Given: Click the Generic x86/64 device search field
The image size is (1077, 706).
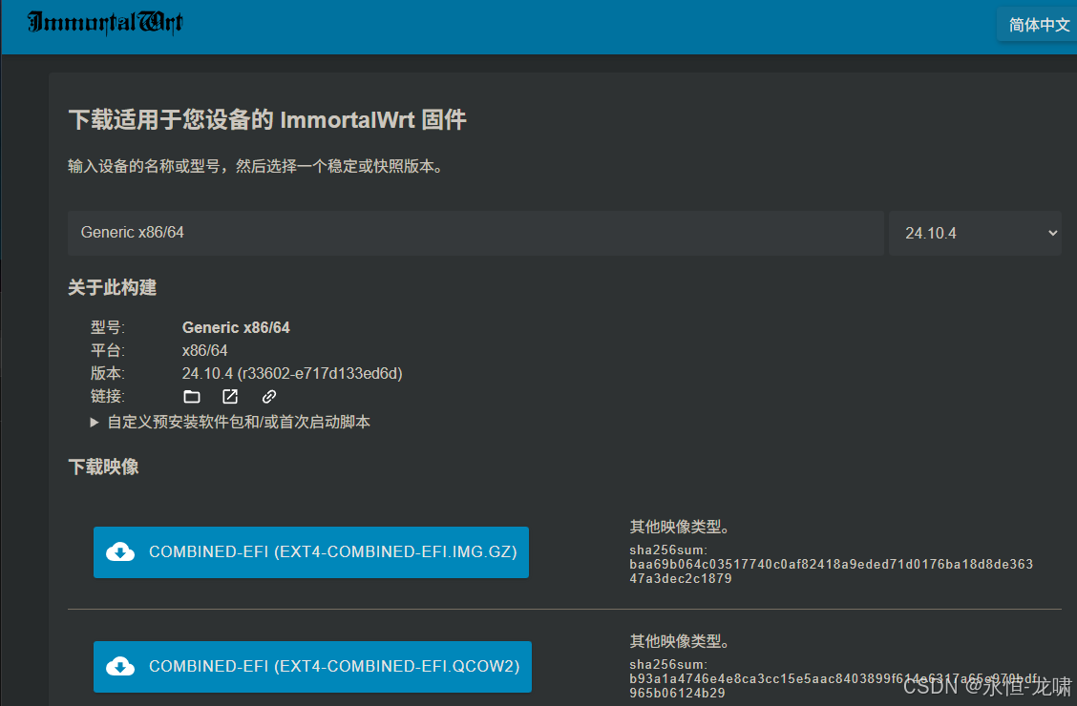Looking at the screenshot, I should (x=475, y=233).
